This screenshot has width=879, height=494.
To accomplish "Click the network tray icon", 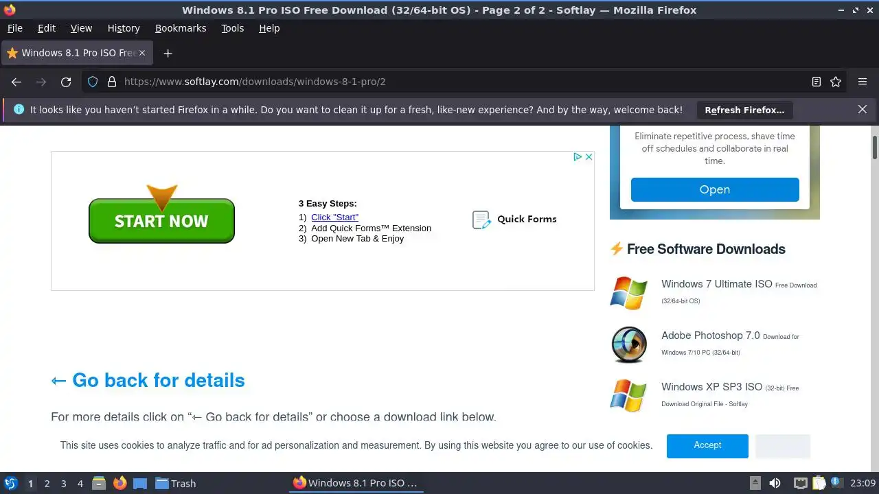I will pos(799,483).
